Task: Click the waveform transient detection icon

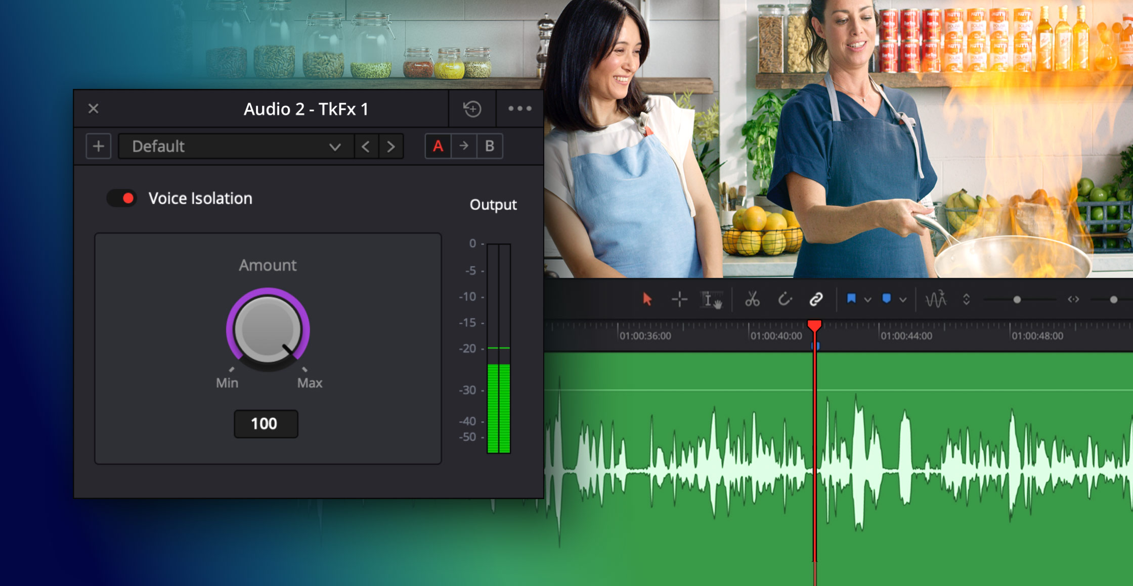Action: tap(935, 299)
